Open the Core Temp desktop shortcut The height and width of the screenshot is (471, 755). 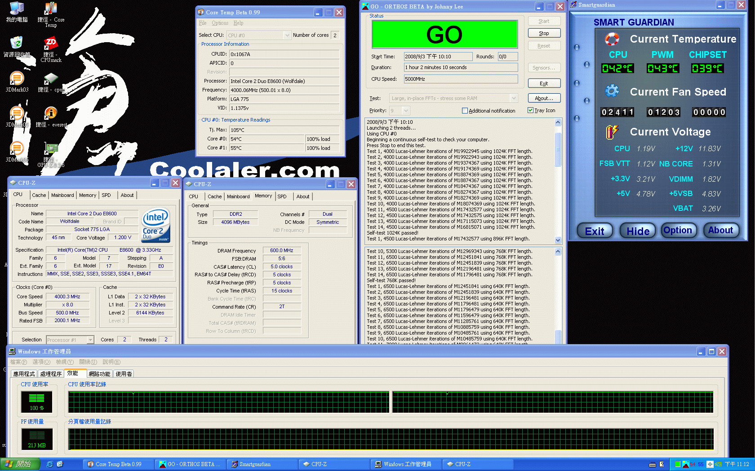[51, 15]
